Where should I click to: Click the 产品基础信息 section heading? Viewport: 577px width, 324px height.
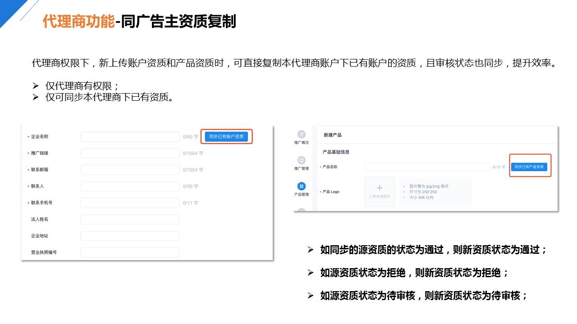tap(336, 152)
